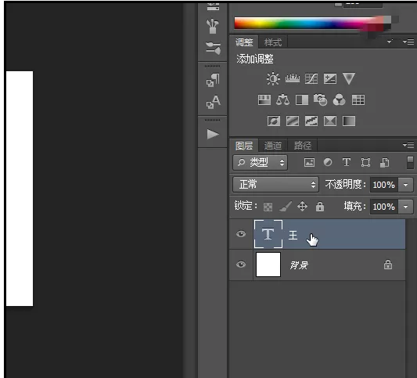Image resolution: width=417 pixels, height=378 pixels.
Task: Add a Posterize adjustment
Action: 293,121
